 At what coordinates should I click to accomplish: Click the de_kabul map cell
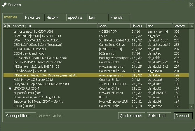(154, 75)
